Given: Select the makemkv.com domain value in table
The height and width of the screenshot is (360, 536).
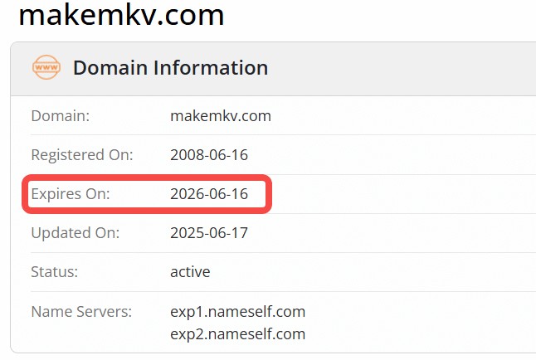Looking at the screenshot, I should tap(221, 116).
